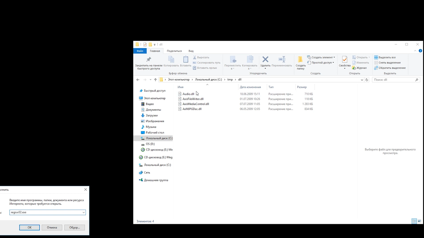Switch to the Поделиться ribbon tab
The image size is (424, 238).
174,51
